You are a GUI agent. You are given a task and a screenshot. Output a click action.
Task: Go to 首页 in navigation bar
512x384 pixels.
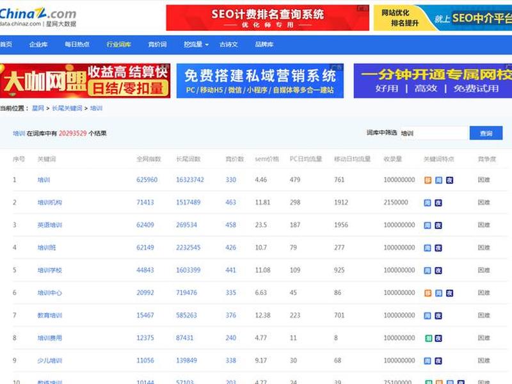6,44
